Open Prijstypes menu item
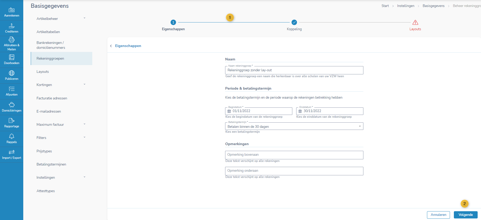 44,151
